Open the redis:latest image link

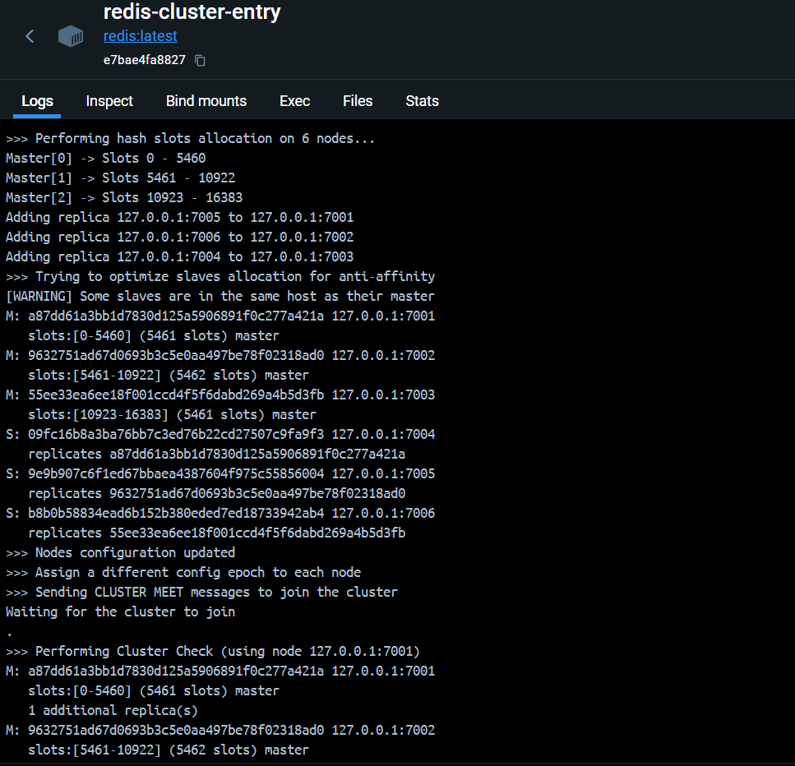coord(141,36)
